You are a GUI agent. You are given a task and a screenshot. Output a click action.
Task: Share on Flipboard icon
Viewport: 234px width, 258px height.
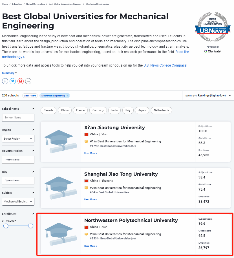pyautogui.click(x=20, y=81)
